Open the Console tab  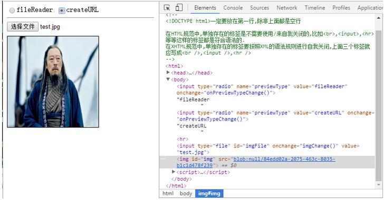[233, 8]
